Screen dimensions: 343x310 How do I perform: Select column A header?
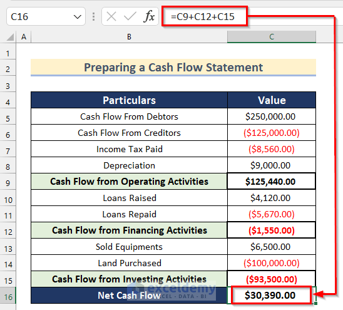[x=24, y=37]
